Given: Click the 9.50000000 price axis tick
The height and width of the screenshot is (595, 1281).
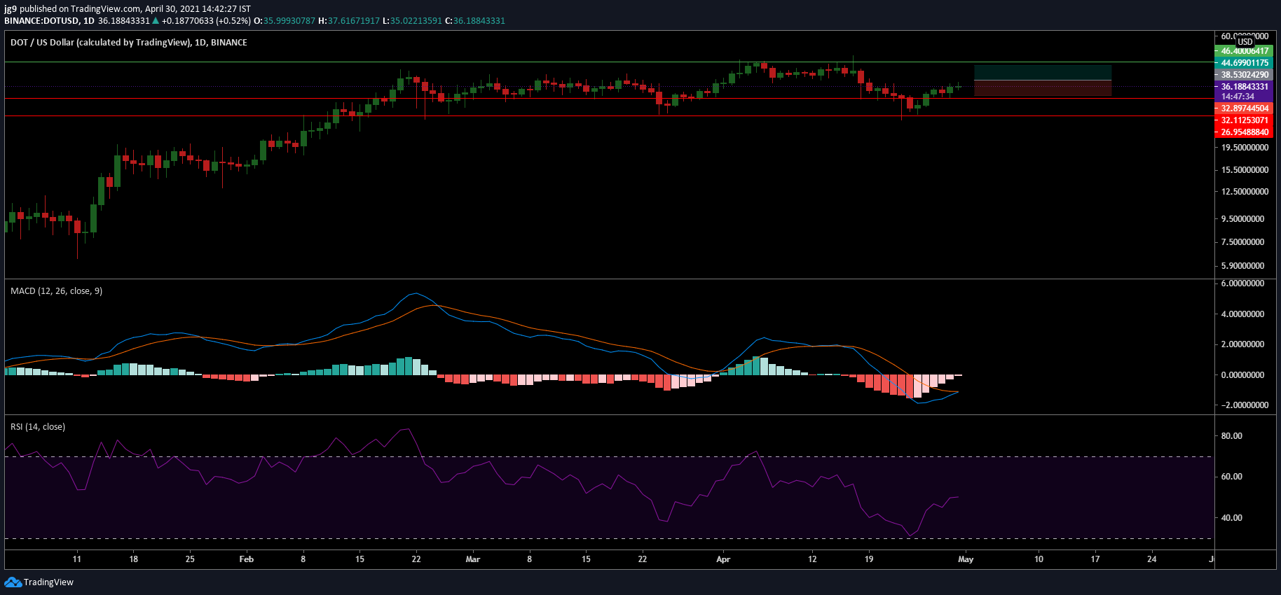Looking at the screenshot, I should 1242,219.
